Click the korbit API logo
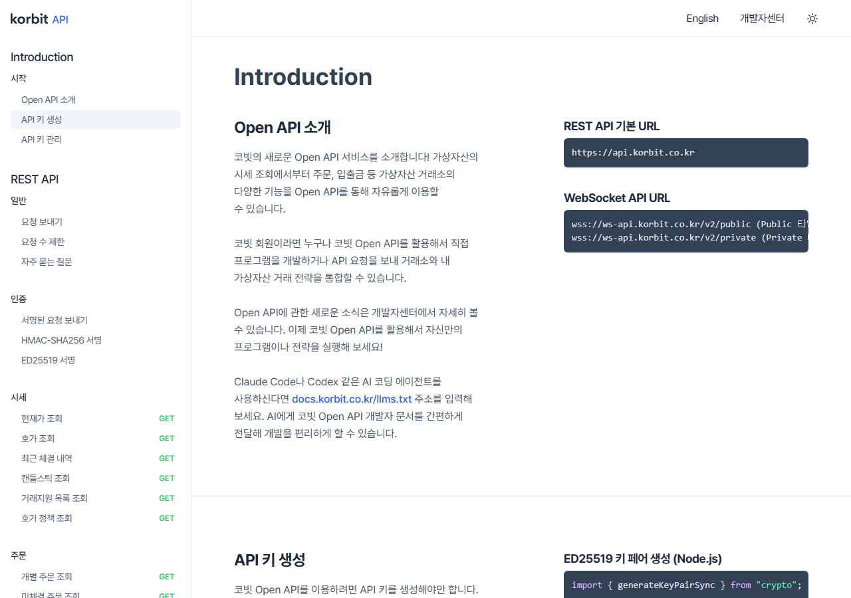This screenshot has height=598, width=851. (39, 19)
